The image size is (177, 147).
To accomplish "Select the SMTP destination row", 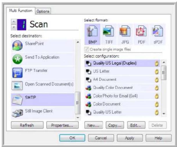I will pos(43,99).
